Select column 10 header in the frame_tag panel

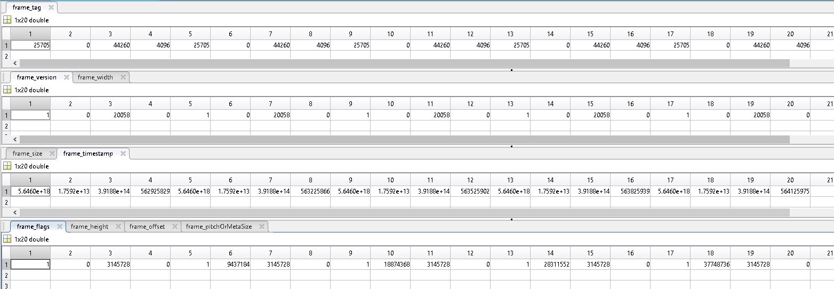tap(390, 34)
